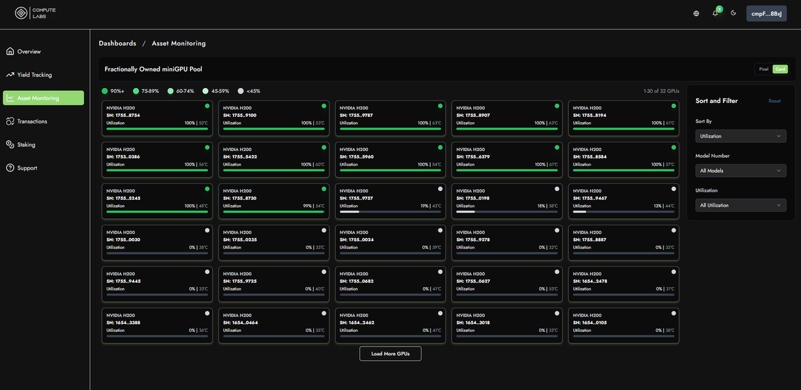The width and height of the screenshot is (801, 390).
Task: Click the <45% legend dot
Action: pos(241,91)
